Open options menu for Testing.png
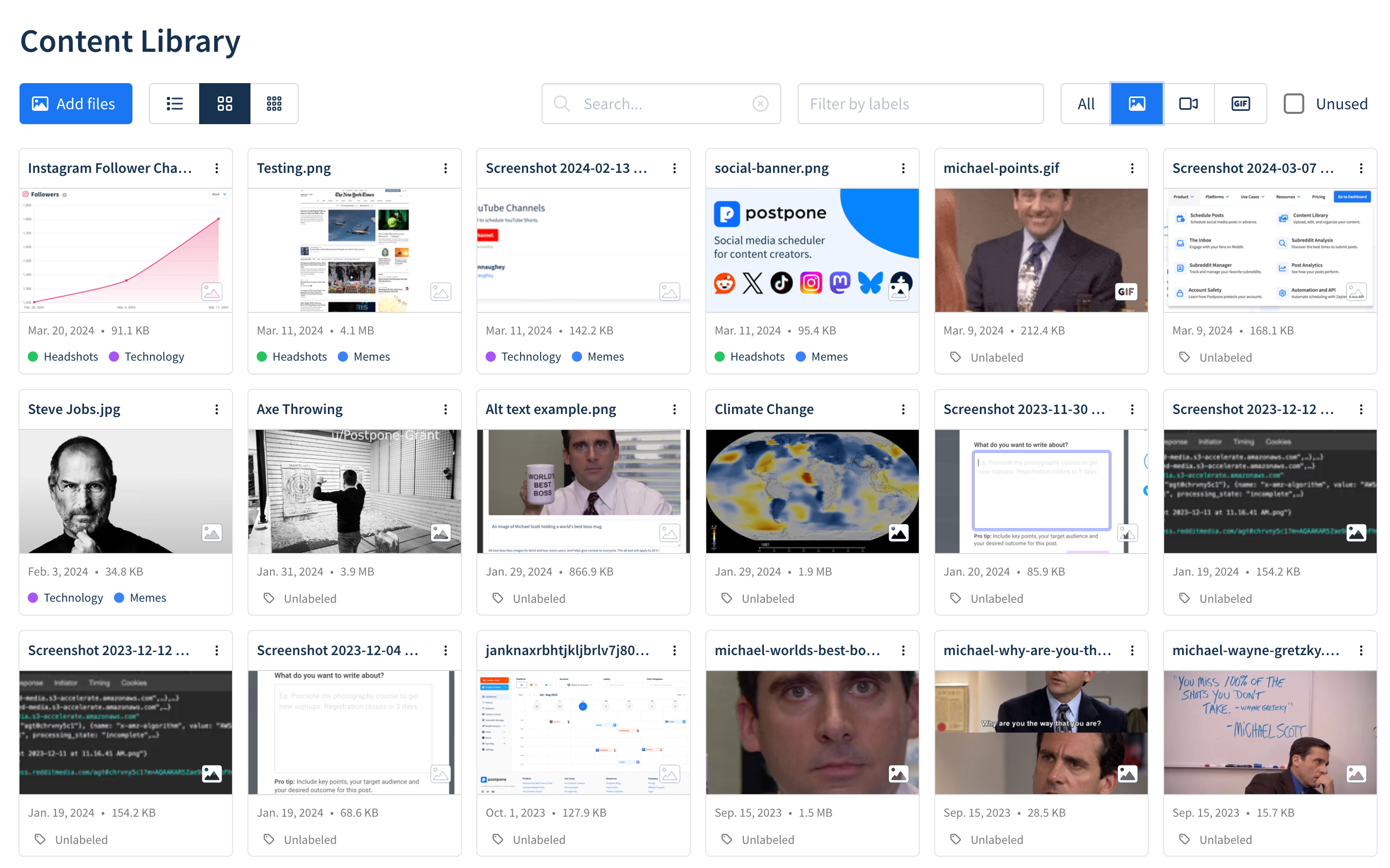 point(446,168)
